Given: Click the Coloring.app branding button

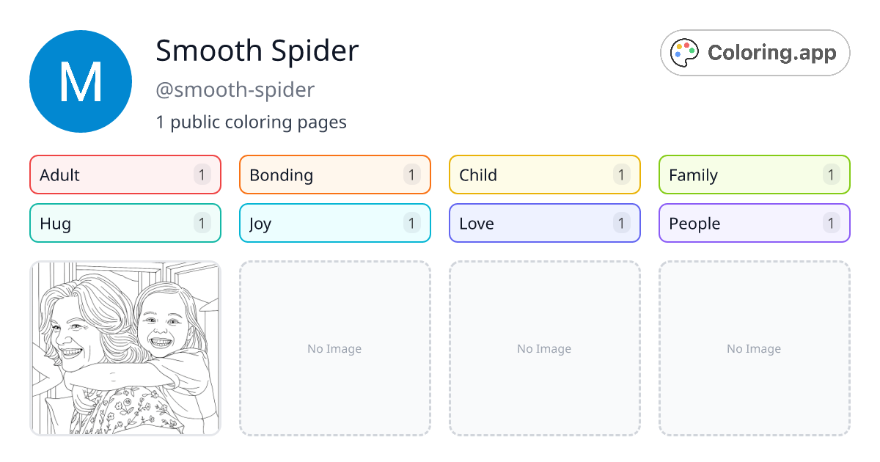Looking at the screenshot, I should point(755,52).
